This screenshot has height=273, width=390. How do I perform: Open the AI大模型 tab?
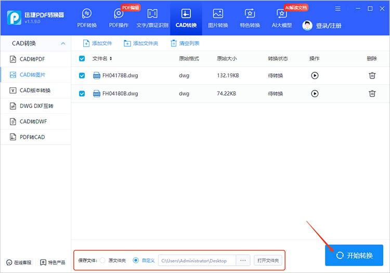[281, 18]
